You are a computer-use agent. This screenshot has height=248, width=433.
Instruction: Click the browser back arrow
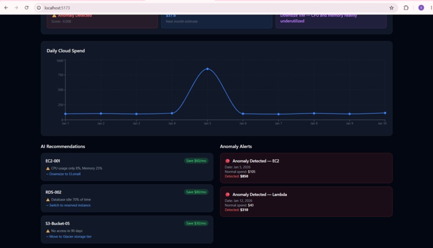click(x=6, y=8)
